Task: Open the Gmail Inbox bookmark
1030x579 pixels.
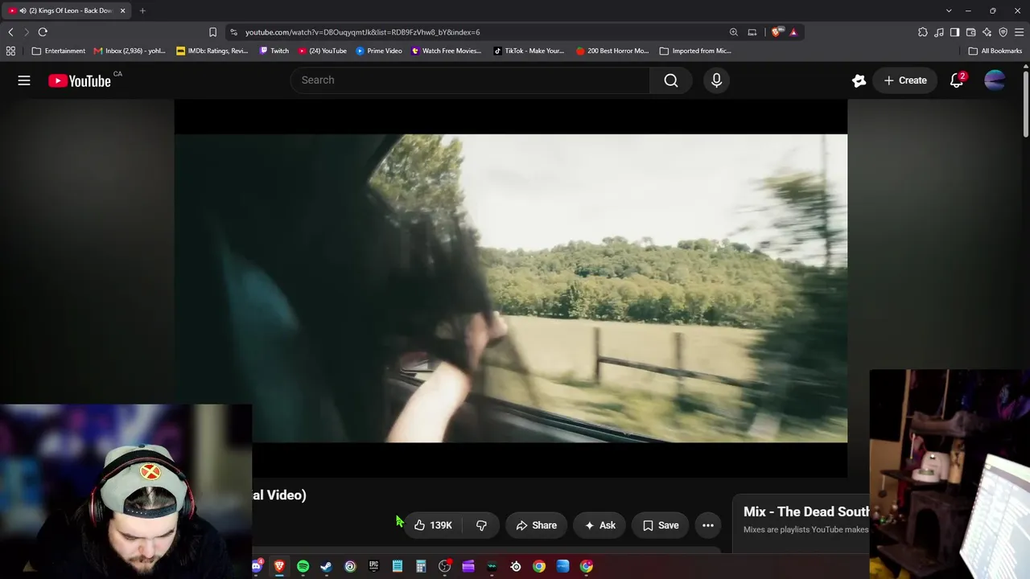Action: point(130,51)
